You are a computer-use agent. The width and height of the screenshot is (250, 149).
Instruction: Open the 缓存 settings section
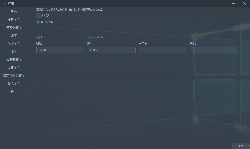pyautogui.click(x=14, y=35)
